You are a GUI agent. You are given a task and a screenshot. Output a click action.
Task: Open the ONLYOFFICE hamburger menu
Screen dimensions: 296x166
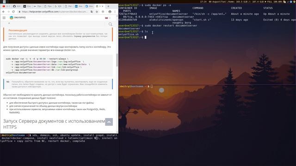[4, 18]
